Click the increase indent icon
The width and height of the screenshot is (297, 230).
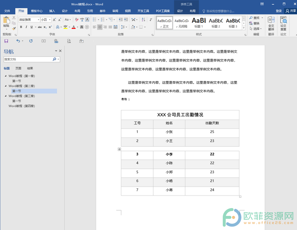126,20
